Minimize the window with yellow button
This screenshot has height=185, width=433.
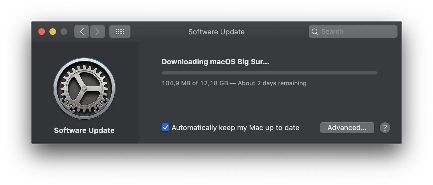(53, 32)
